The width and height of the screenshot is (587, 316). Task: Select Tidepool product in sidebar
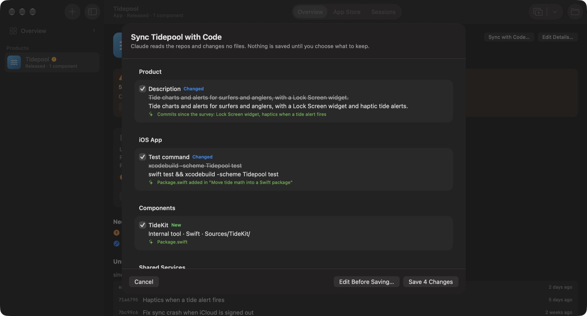click(52, 62)
